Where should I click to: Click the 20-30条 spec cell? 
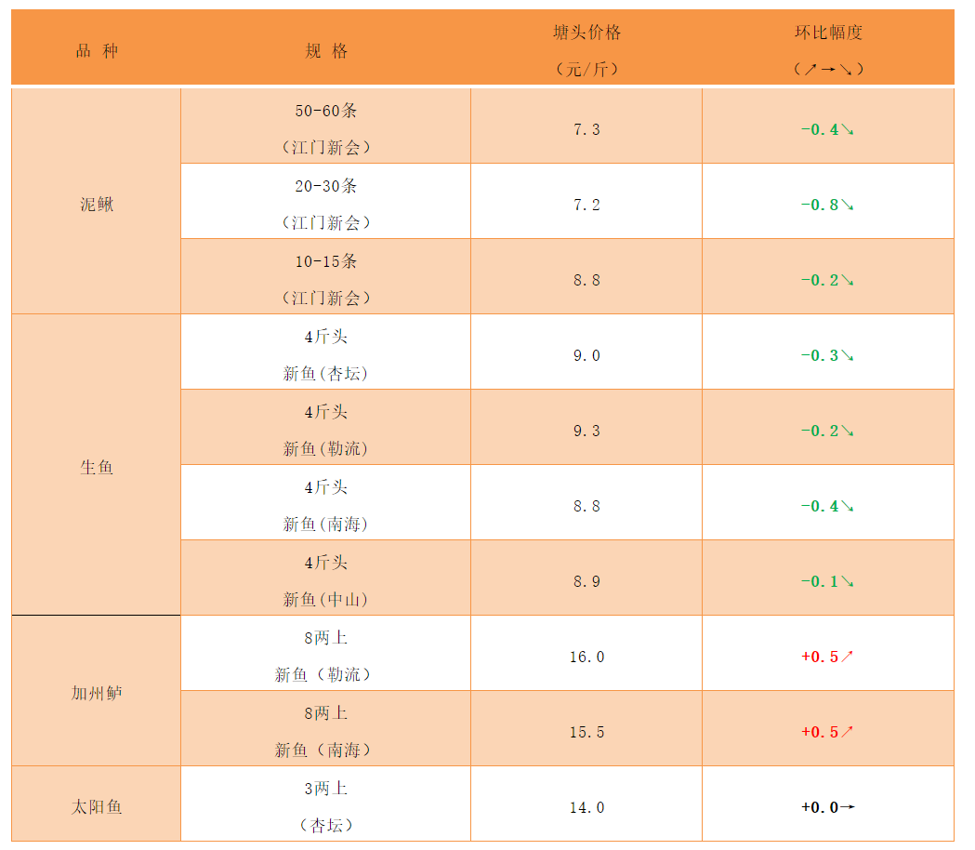pyautogui.click(x=326, y=204)
